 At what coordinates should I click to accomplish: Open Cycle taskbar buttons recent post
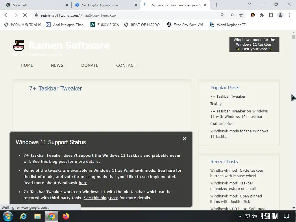237,173
